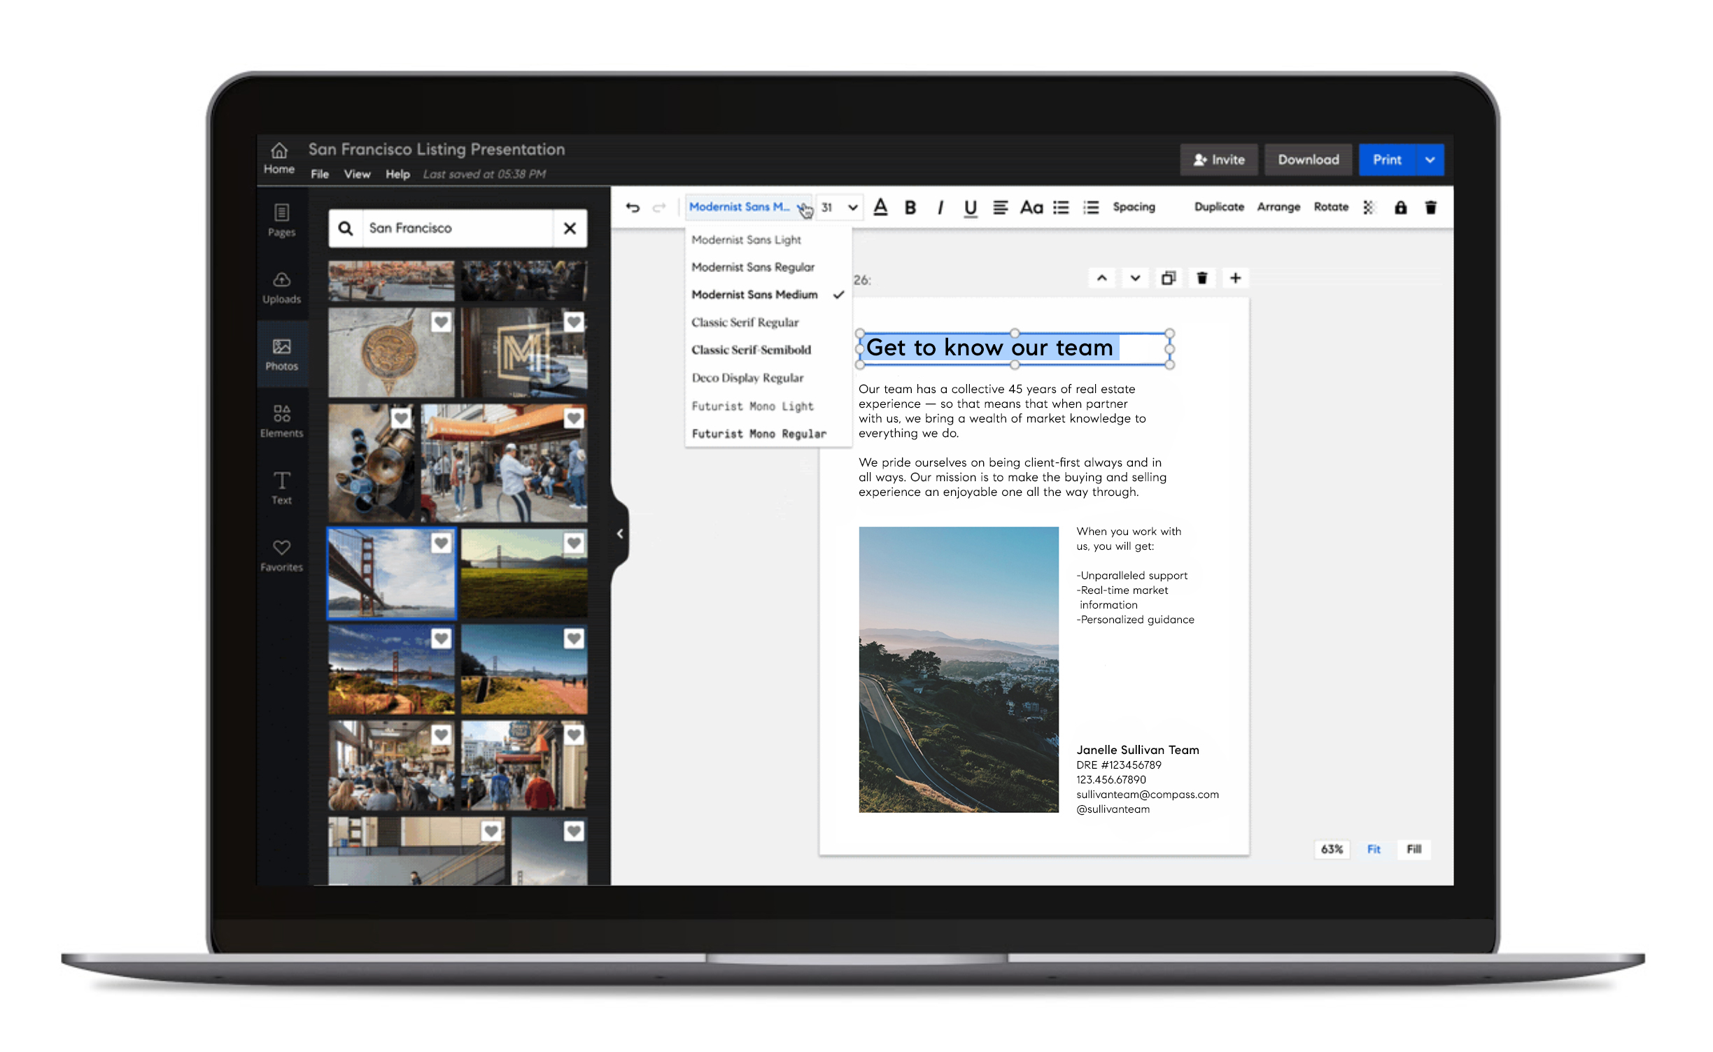Image resolution: width=1713 pixels, height=1052 pixels.
Task: Apply underline to selected text
Action: point(970,207)
